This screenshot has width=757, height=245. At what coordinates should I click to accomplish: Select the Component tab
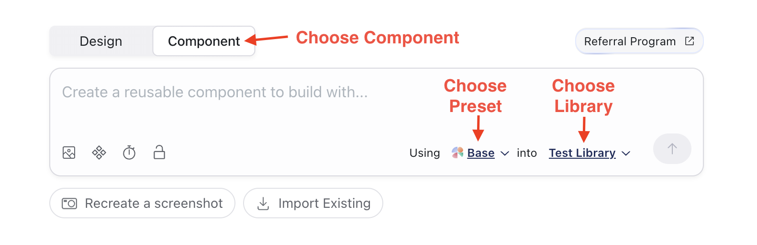pyautogui.click(x=204, y=41)
